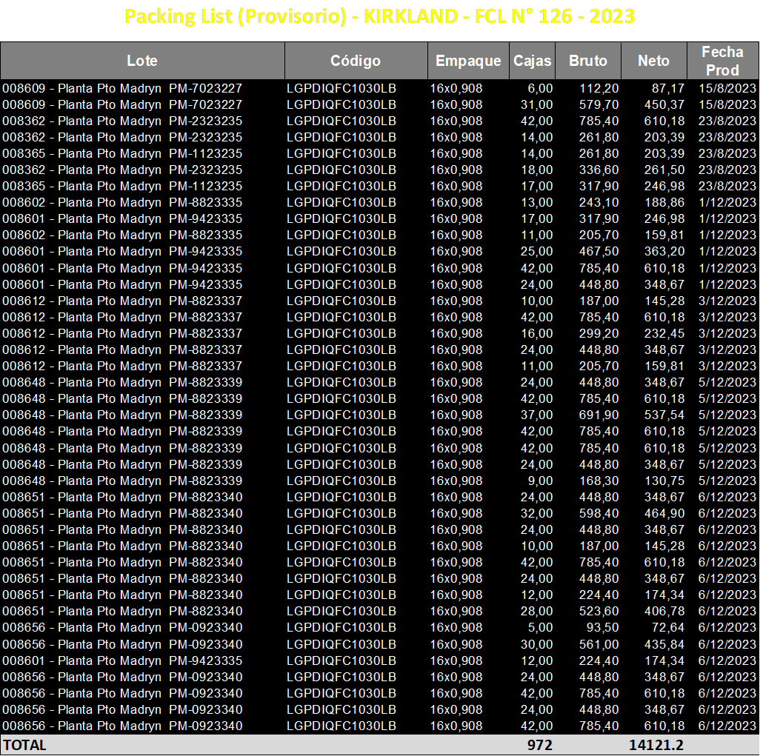This screenshot has width=760, height=756.
Task: Click the Neto column header
Action: [x=654, y=61]
